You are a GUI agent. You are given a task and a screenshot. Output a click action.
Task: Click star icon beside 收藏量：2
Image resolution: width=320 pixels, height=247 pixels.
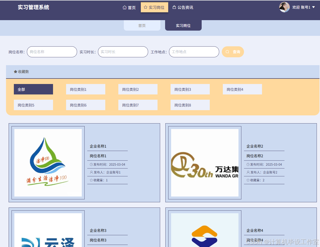point(248,180)
